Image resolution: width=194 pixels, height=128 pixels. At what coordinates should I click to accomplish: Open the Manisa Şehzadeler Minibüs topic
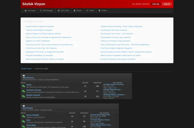pyautogui.click(x=45, y=59)
